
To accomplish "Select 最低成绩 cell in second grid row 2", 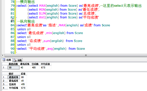I will [14, 81].
